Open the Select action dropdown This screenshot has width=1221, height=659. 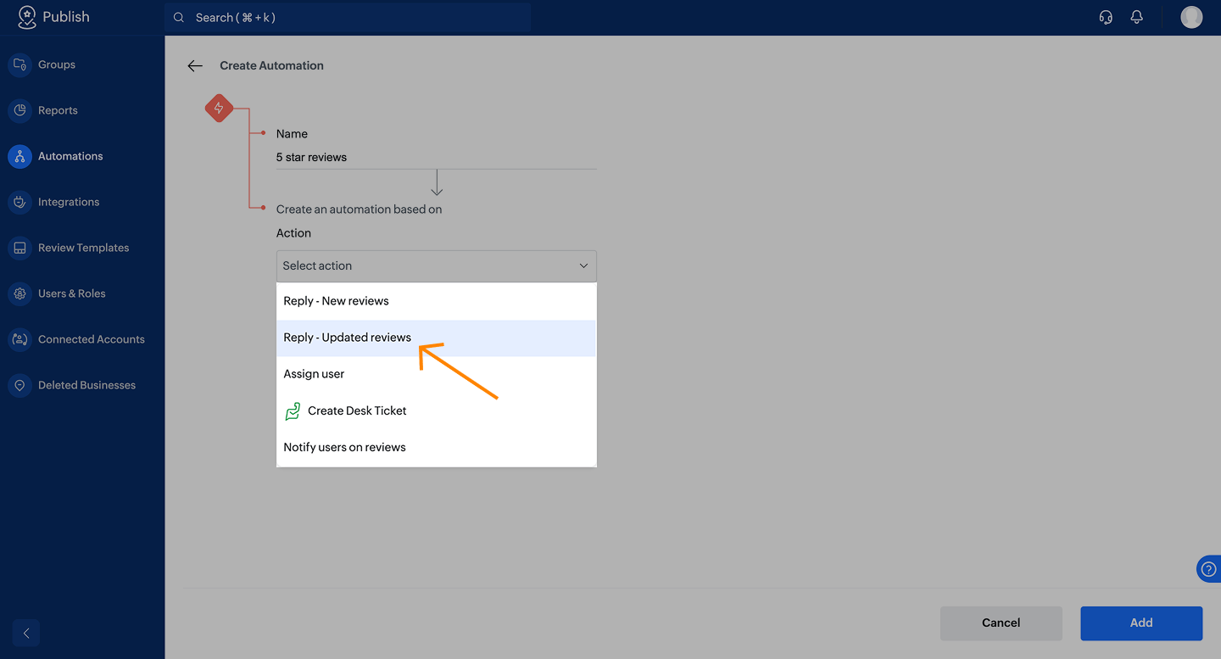(437, 266)
